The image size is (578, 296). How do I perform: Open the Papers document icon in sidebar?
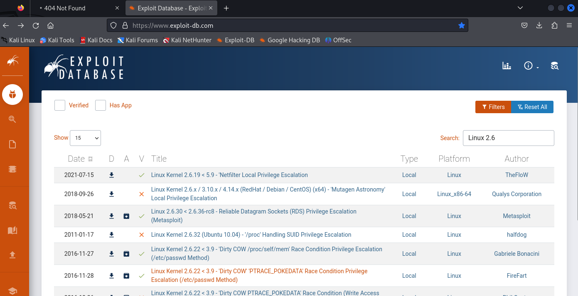[x=12, y=144]
